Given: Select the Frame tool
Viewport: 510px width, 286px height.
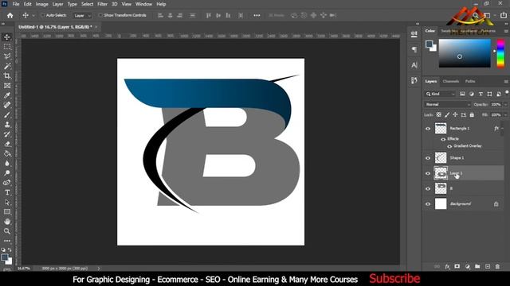Looking at the screenshot, I should [7, 86].
